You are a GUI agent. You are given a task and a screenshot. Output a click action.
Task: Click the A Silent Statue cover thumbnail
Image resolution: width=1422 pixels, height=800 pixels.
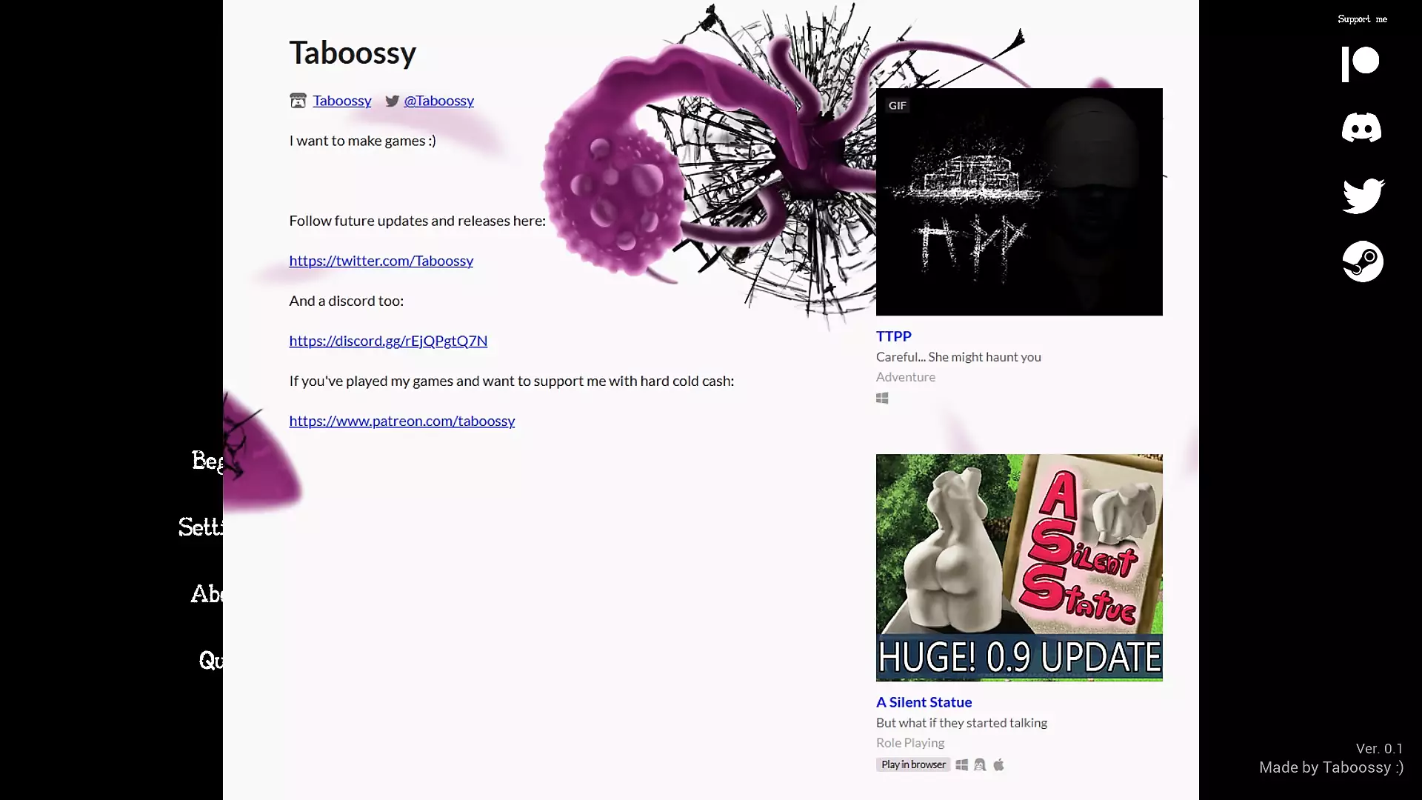point(1019,567)
